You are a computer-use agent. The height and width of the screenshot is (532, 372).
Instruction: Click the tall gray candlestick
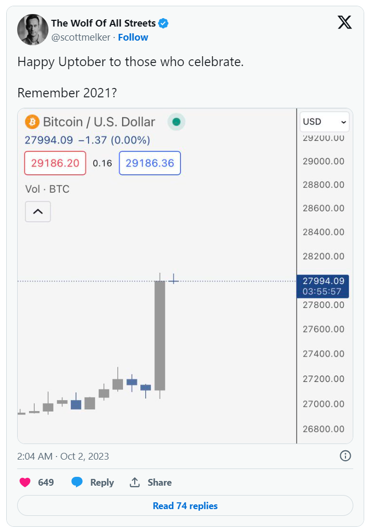(160, 336)
